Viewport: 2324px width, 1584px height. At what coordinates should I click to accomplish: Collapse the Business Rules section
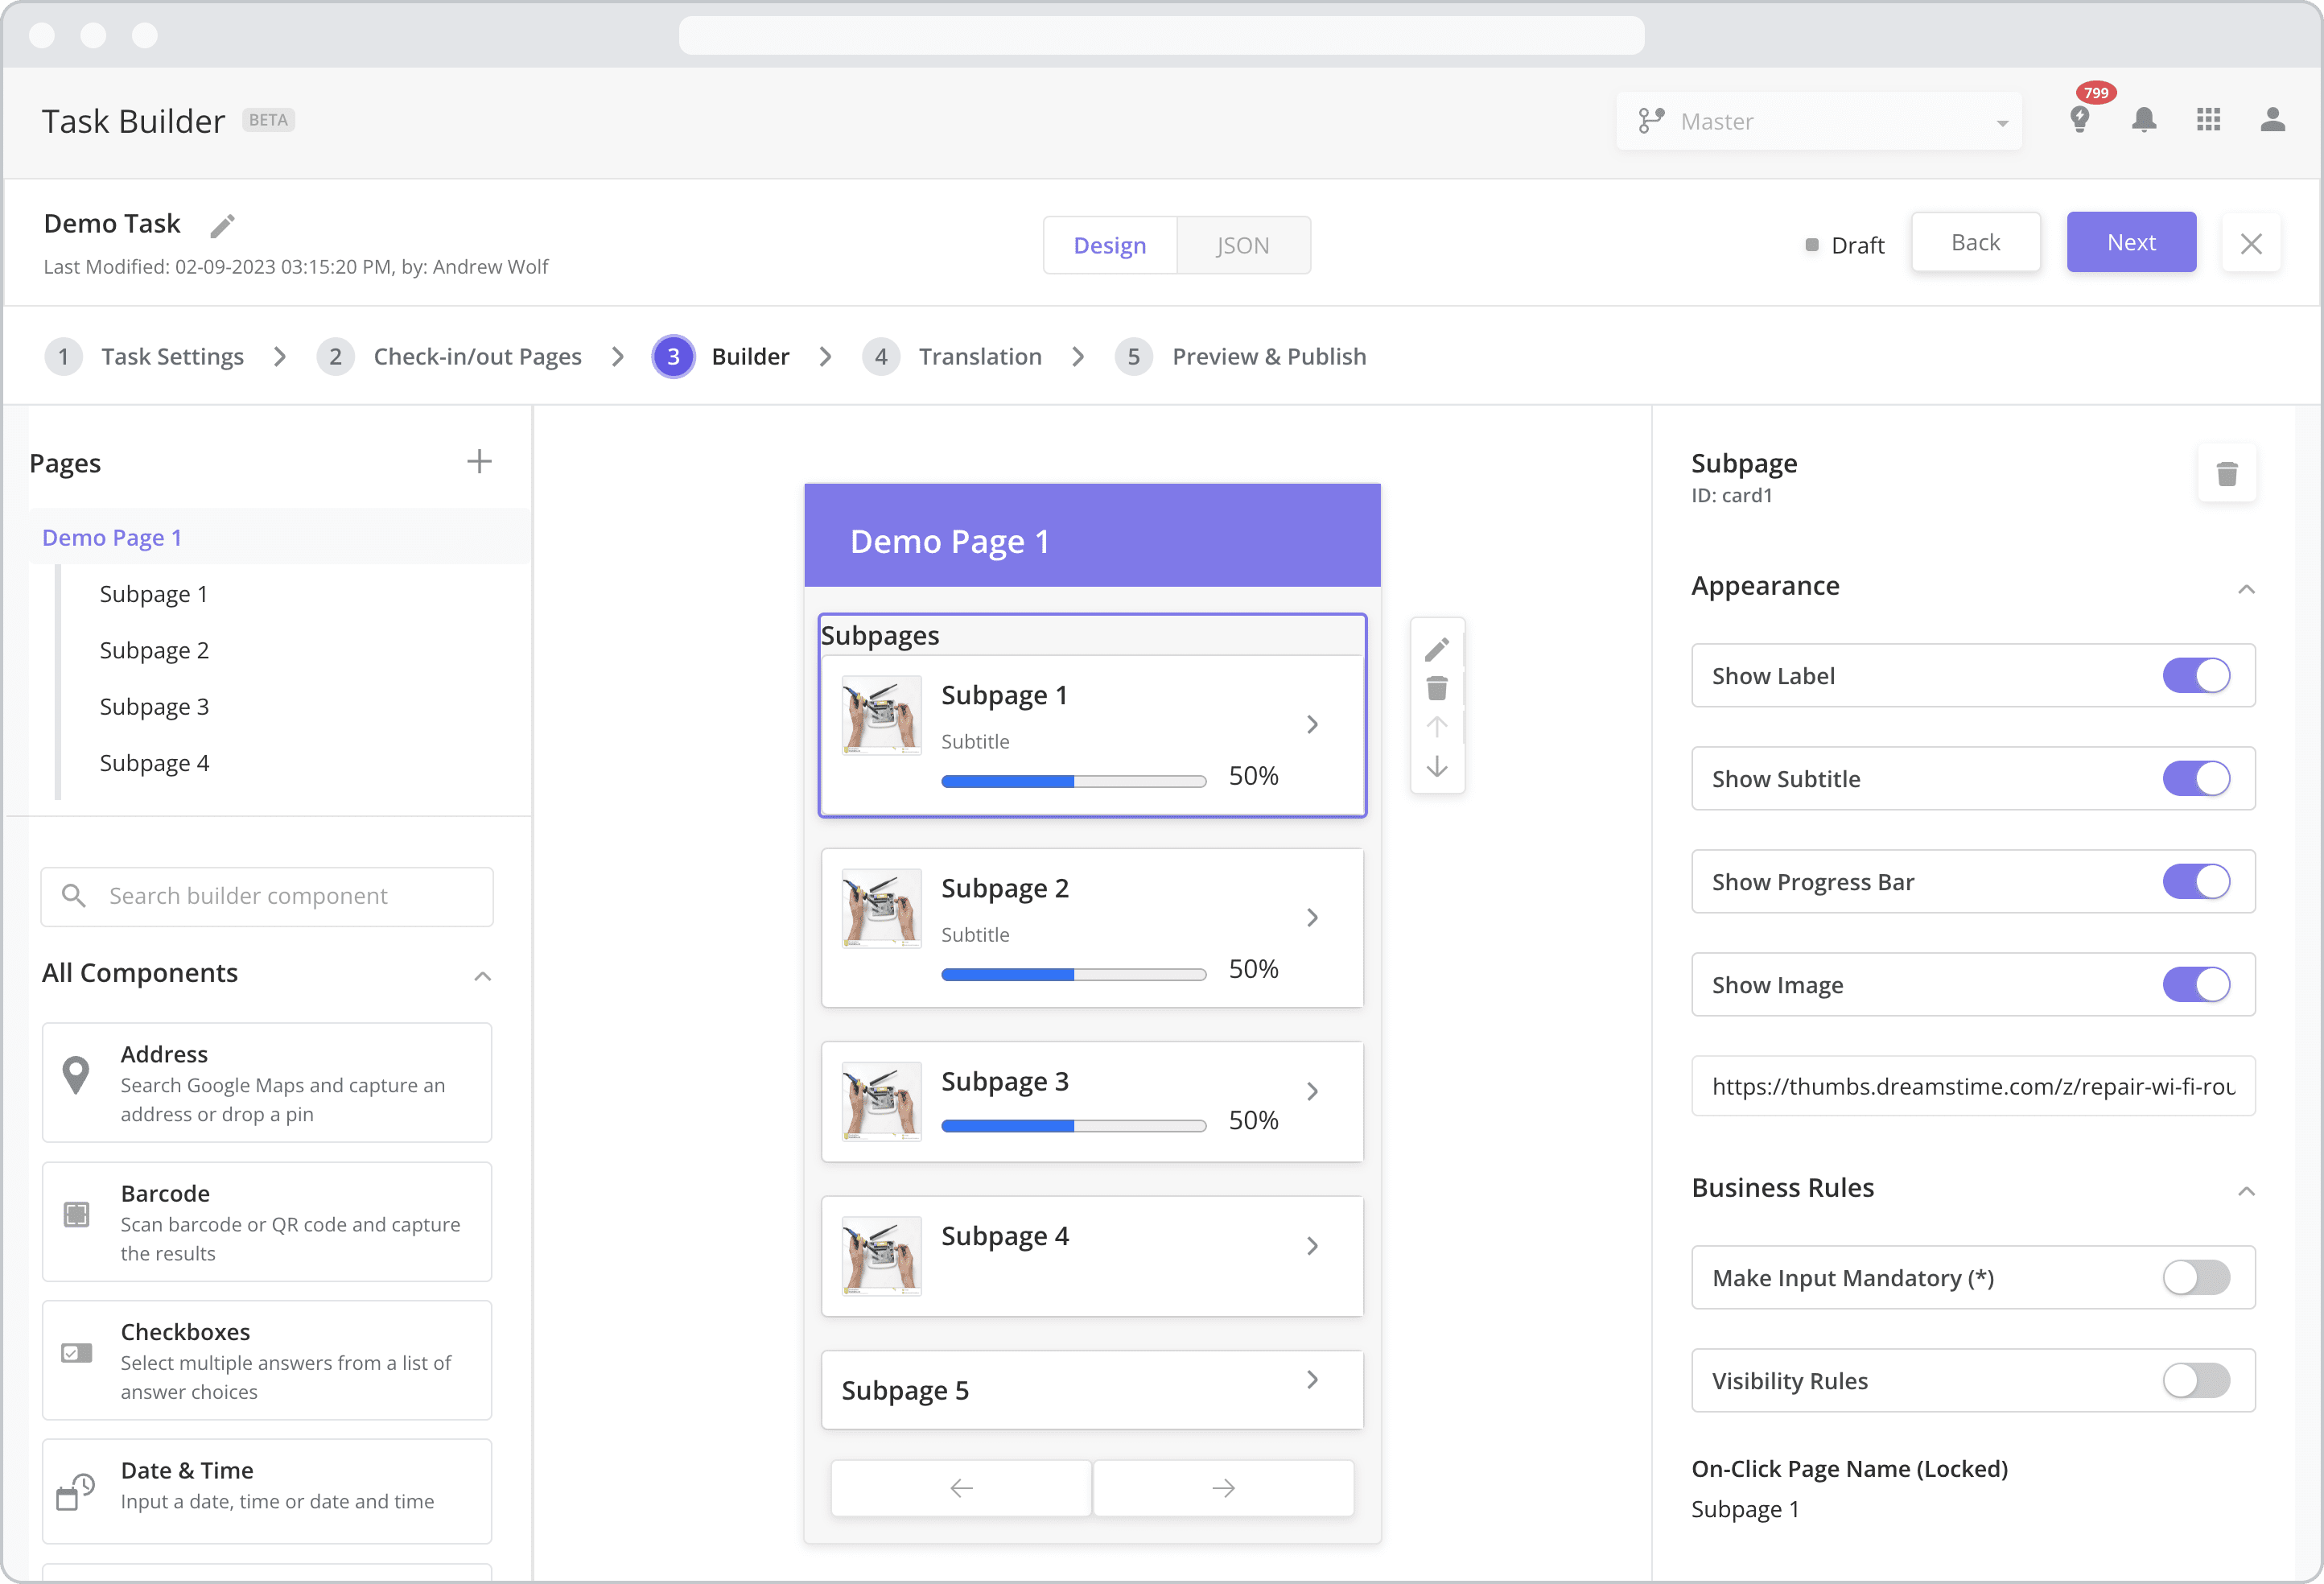(x=2246, y=1190)
